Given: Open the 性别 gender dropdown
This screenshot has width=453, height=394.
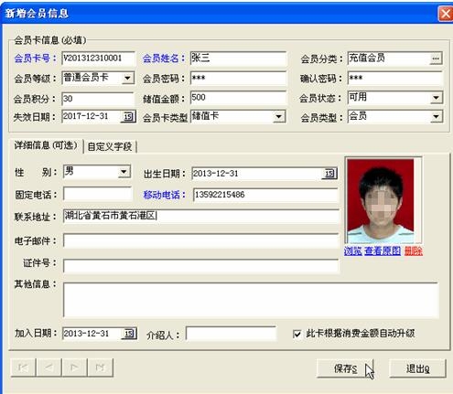Looking at the screenshot, I should coord(124,172).
